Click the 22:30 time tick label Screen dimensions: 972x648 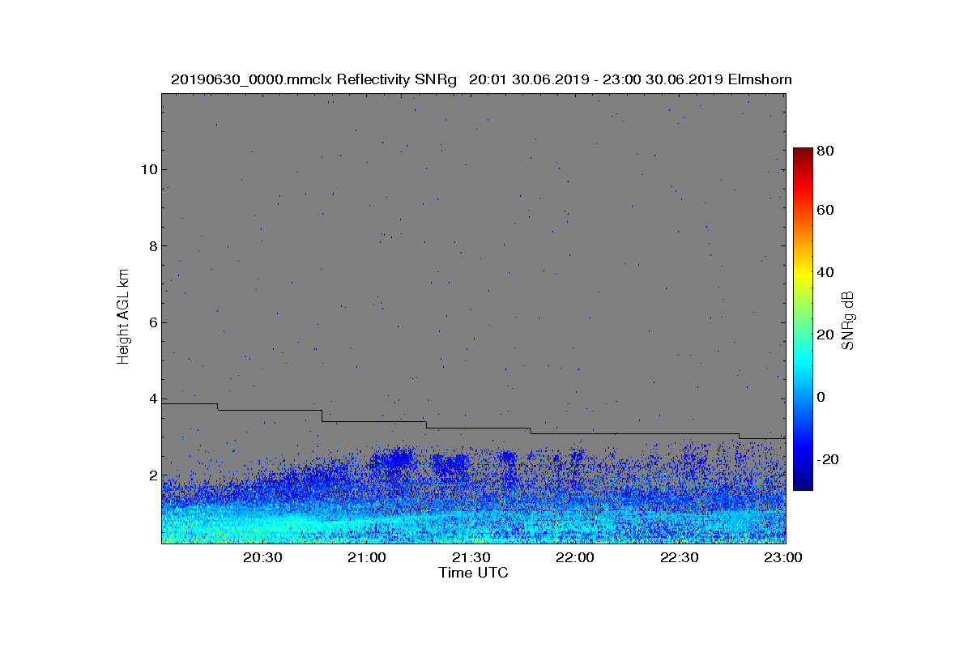[680, 558]
